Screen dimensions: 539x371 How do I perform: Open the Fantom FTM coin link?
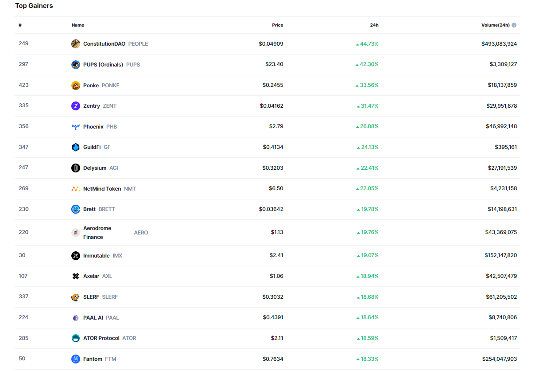[x=93, y=359]
